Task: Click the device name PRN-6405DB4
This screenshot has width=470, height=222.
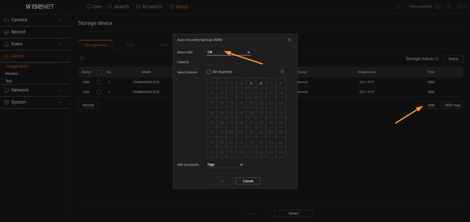Action: (x=421, y=7)
